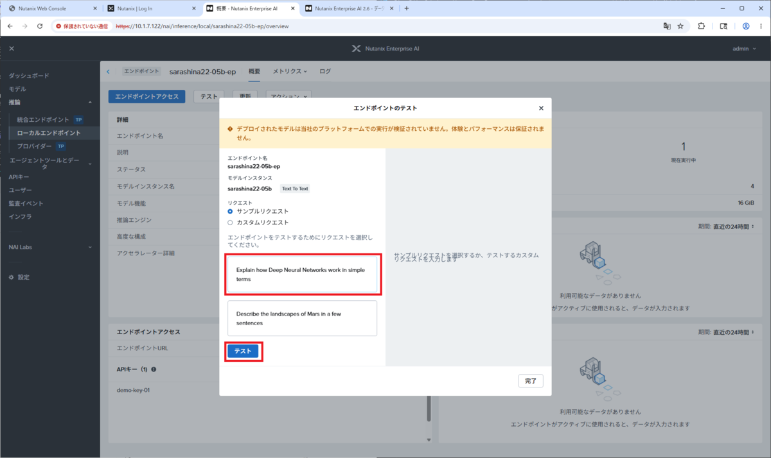This screenshot has width=771, height=458.
Task: Expand the NAI Labs sidebar section
Action: click(x=90, y=247)
